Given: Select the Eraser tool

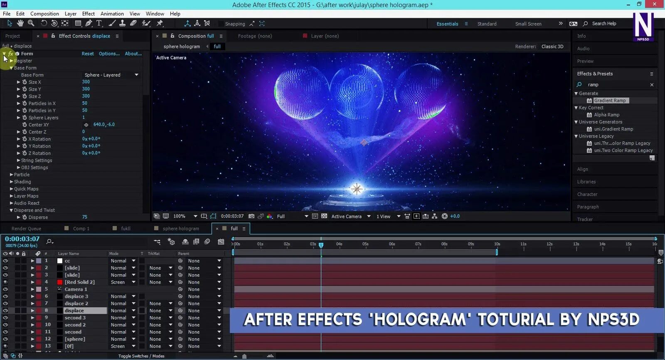Looking at the screenshot, I should click(x=133, y=23).
